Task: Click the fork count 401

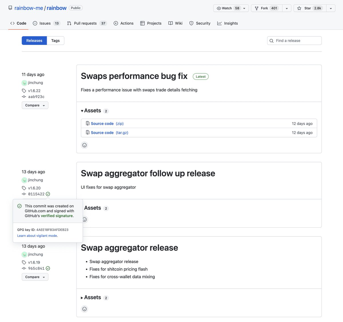Action: (x=274, y=8)
